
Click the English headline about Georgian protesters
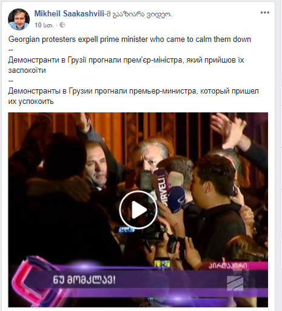[130, 39]
